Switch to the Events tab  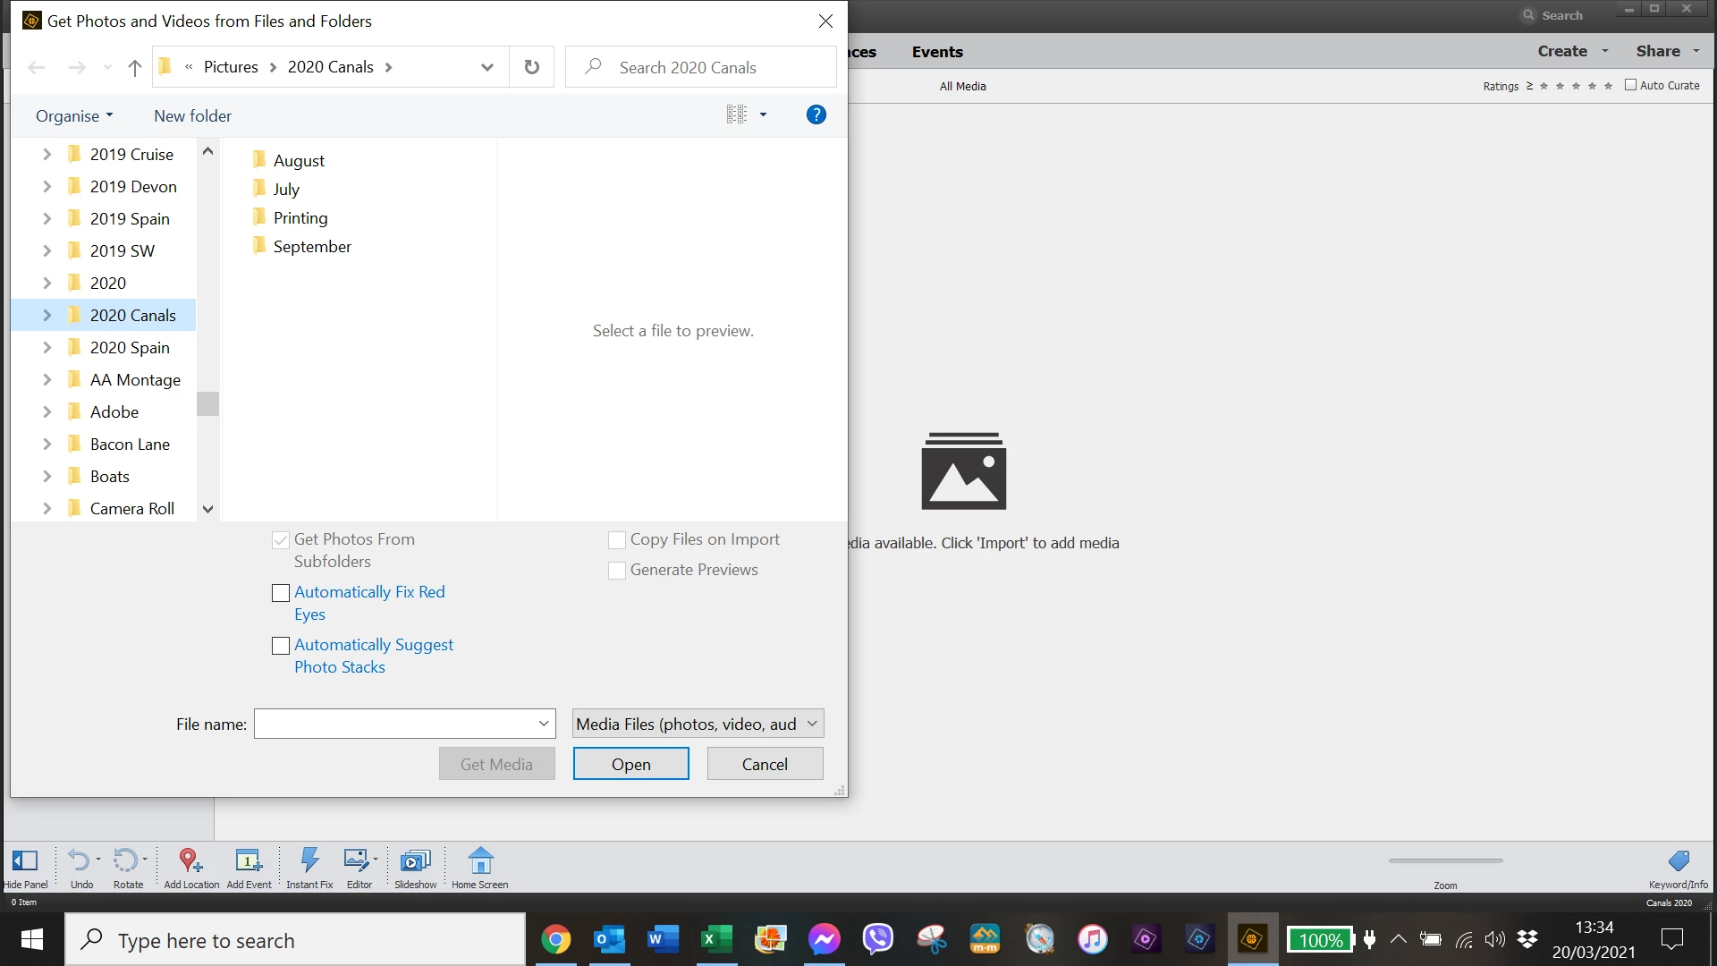point(937,52)
